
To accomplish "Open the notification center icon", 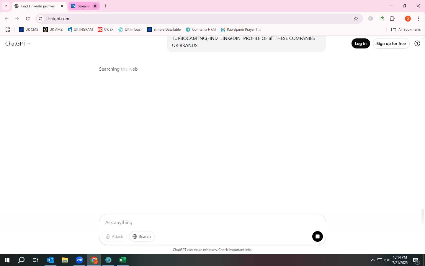I will (x=416, y=260).
